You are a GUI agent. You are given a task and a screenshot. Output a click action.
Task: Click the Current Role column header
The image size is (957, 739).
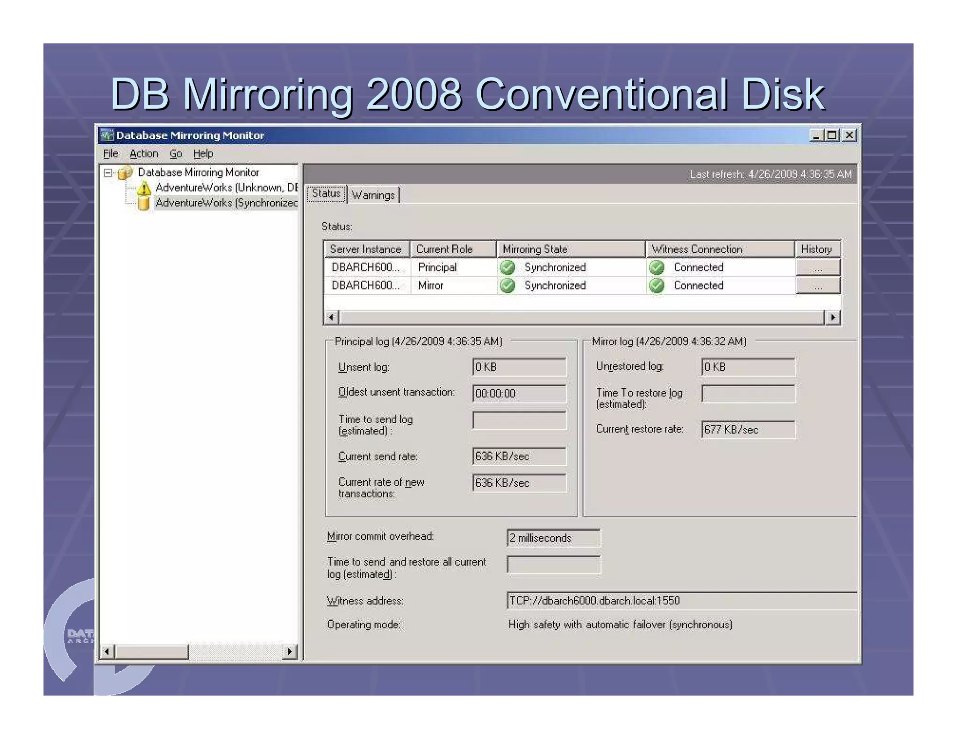tap(453, 249)
